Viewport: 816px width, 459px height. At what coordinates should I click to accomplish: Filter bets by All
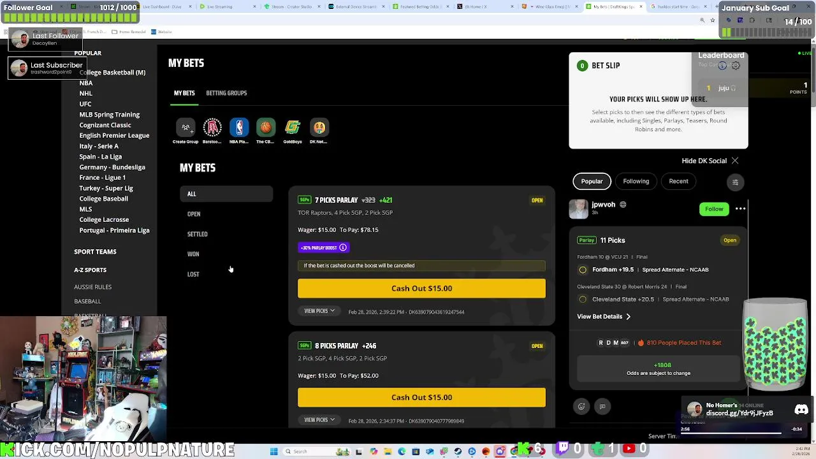tap(226, 194)
